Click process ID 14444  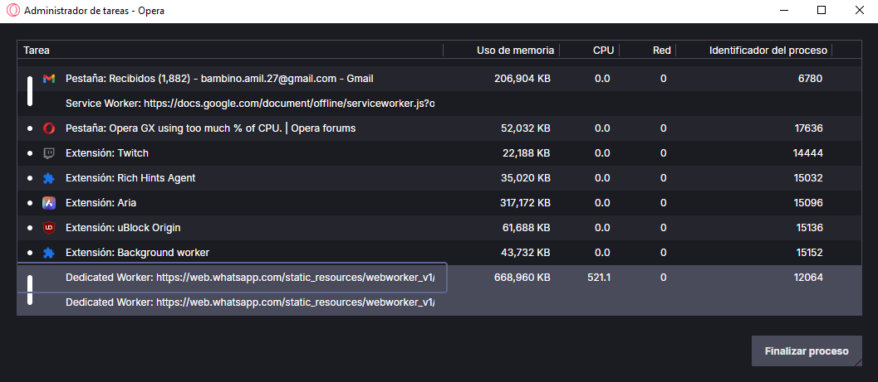pos(808,153)
